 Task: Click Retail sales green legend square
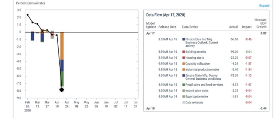[x=184, y=85]
